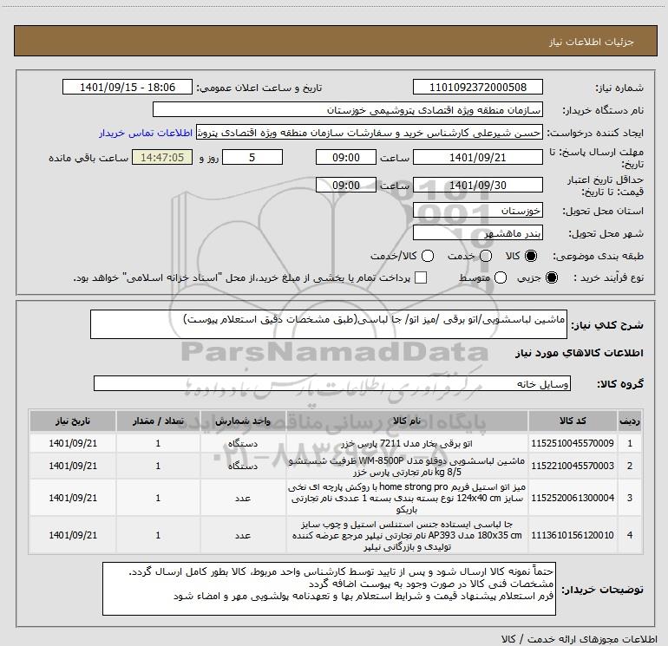Click the item name ماشین لباسشویی دوقلو WM-8500P
668x646 pixels.
407,467
